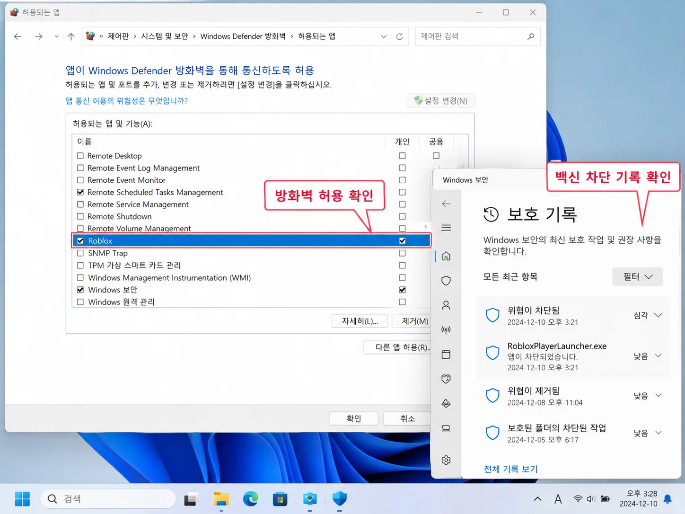Confirm with the 확인 button
Screen dimensions: 685x514
[354, 419]
